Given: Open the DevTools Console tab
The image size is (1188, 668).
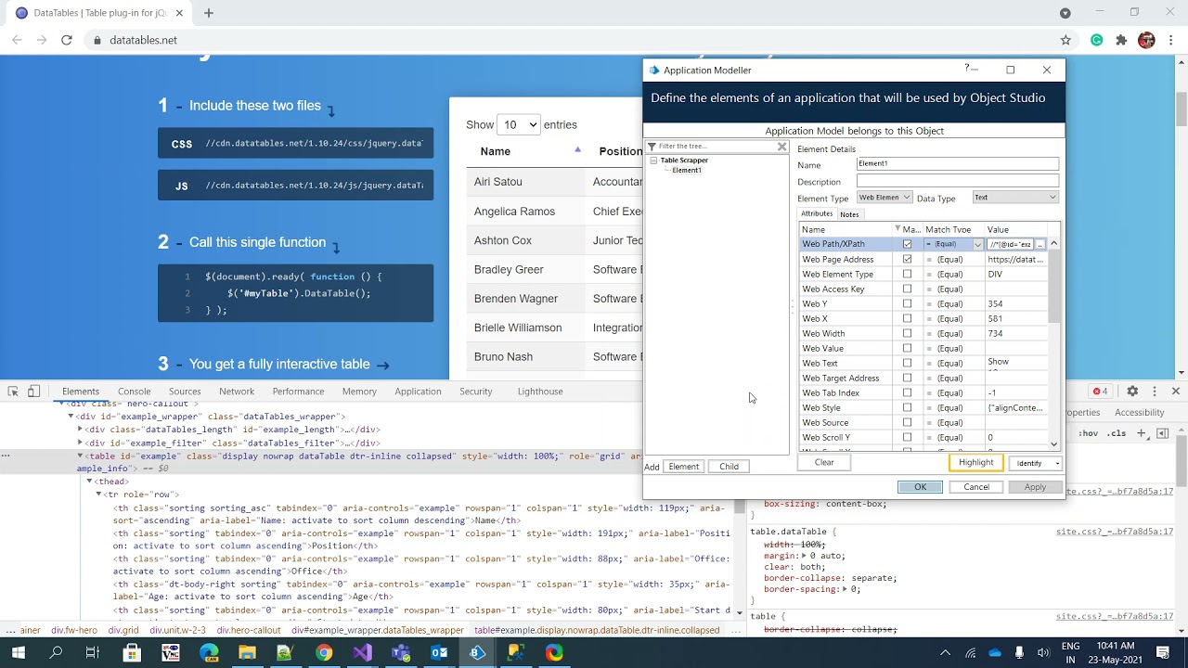Looking at the screenshot, I should tap(134, 392).
